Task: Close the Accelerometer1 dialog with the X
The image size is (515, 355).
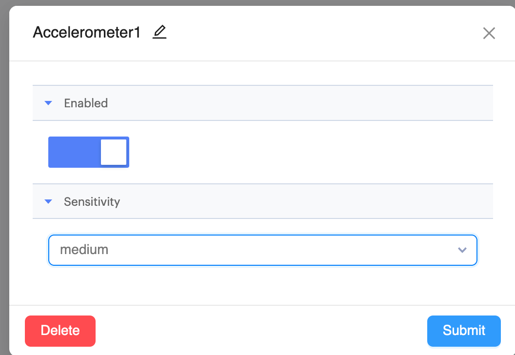Action: 489,33
